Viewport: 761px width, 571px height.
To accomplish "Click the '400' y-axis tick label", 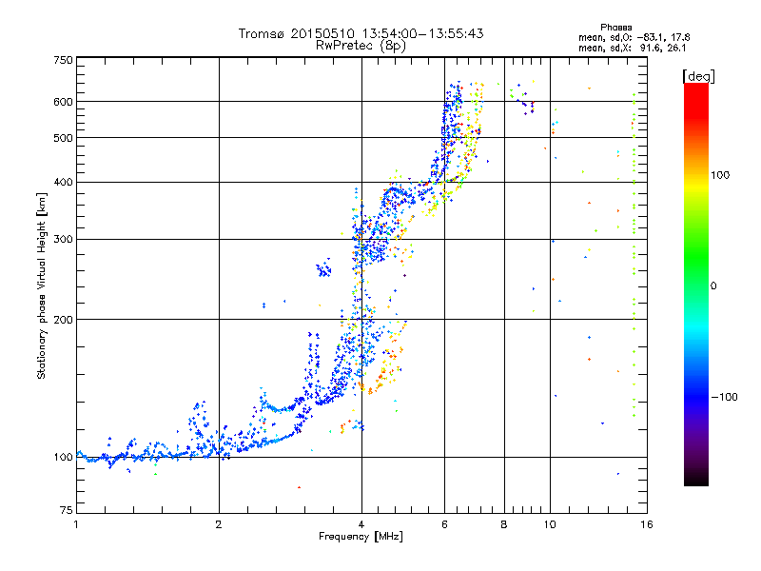I will tap(64, 182).
